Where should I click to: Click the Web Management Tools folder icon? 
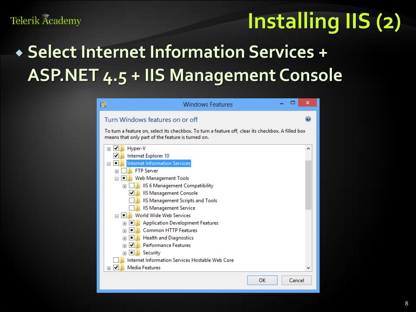pos(130,178)
